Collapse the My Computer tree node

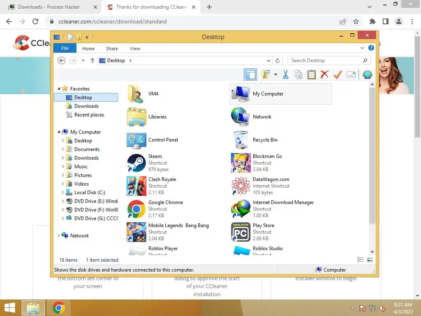coord(59,132)
